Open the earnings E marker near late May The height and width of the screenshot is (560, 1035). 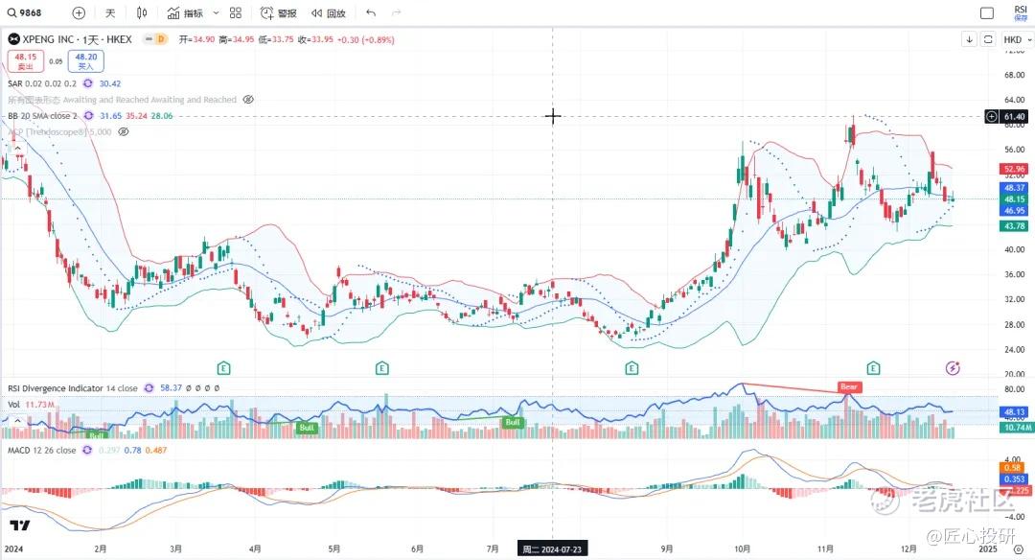pyautogui.click(x=381, y=368)
